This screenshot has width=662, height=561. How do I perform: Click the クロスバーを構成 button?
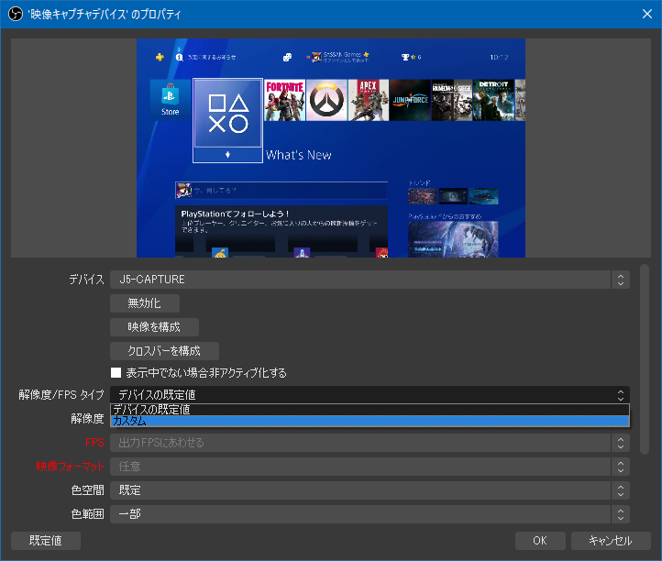[165, 351]
